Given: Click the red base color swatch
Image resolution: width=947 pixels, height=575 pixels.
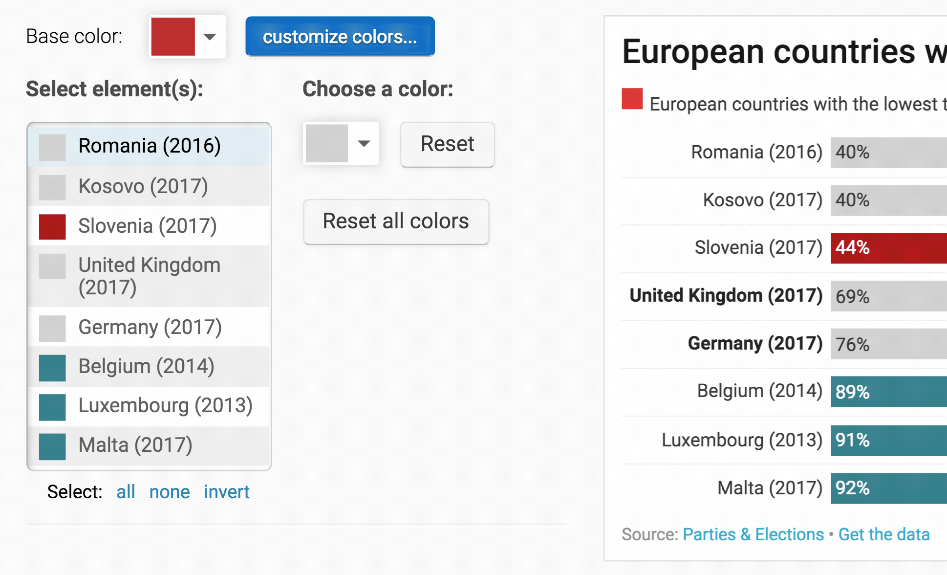Looking at the screenshot, I should point(173,37).
